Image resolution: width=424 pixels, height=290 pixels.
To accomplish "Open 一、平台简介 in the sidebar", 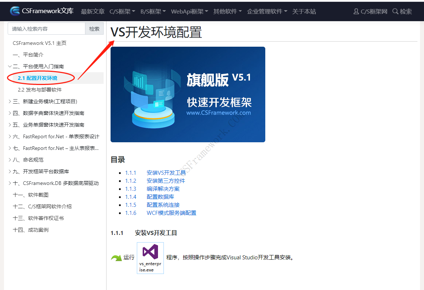I will 28,55.
